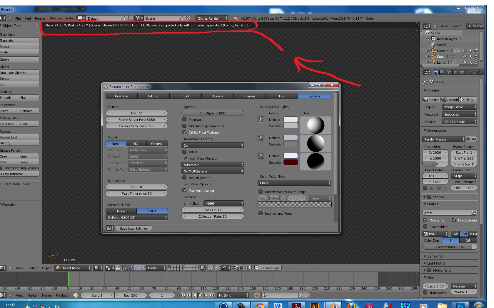Open the Object properties cube icon
The image size is (494, 308).
pos(462,72)
